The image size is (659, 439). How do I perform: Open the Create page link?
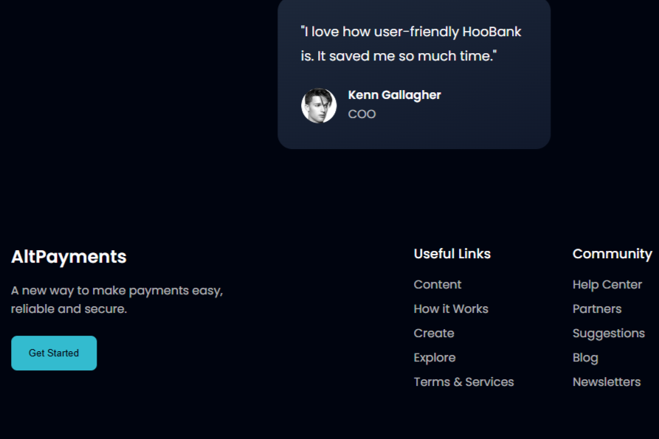point(433,333)
